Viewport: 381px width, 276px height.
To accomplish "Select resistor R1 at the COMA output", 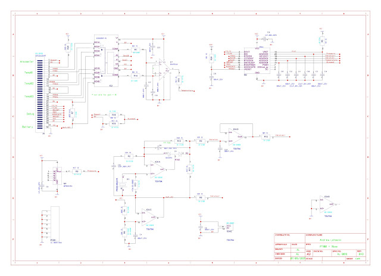I will 136,49.
